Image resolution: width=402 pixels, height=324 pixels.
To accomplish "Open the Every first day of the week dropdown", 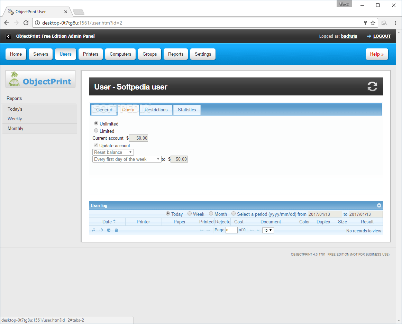I will (x=127, y=159).
